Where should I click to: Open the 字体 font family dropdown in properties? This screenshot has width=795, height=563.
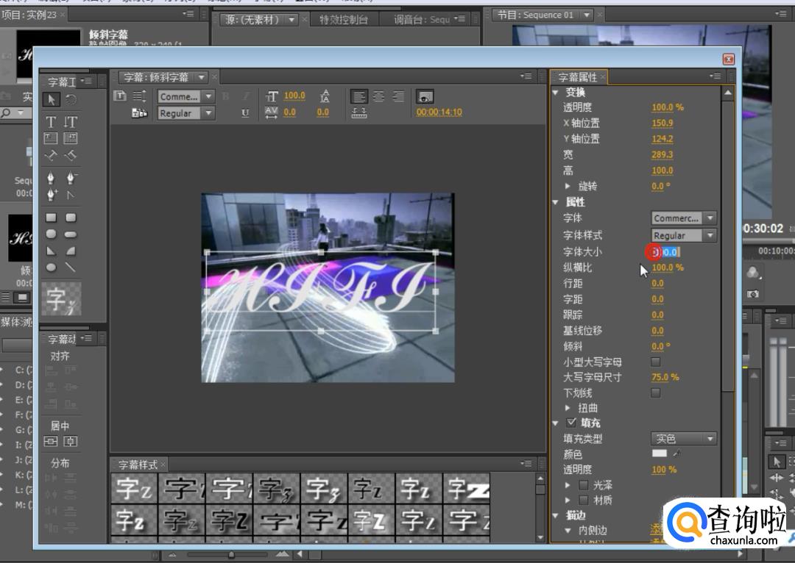click(x=684, y=218)
